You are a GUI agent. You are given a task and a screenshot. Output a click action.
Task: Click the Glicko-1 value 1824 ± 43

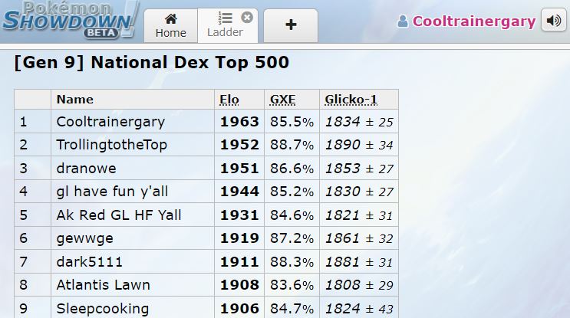[359, 309]
